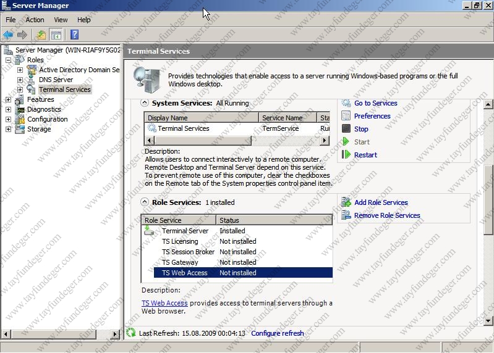Click the main pane scroll down arrow

(x=488, y=321)
